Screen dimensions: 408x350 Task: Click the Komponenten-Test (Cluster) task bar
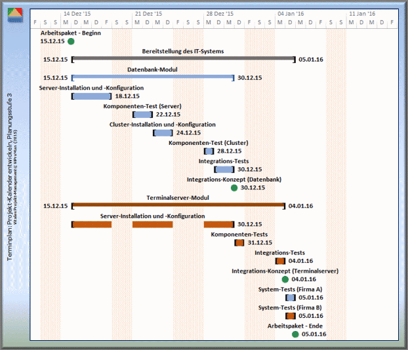point(209,151)
